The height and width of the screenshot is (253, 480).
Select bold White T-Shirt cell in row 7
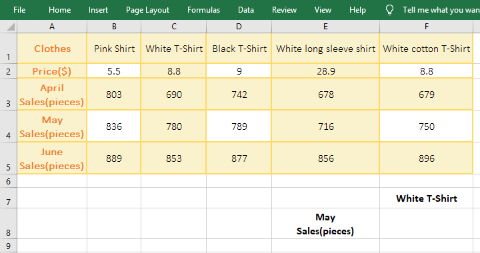(426, 198)
